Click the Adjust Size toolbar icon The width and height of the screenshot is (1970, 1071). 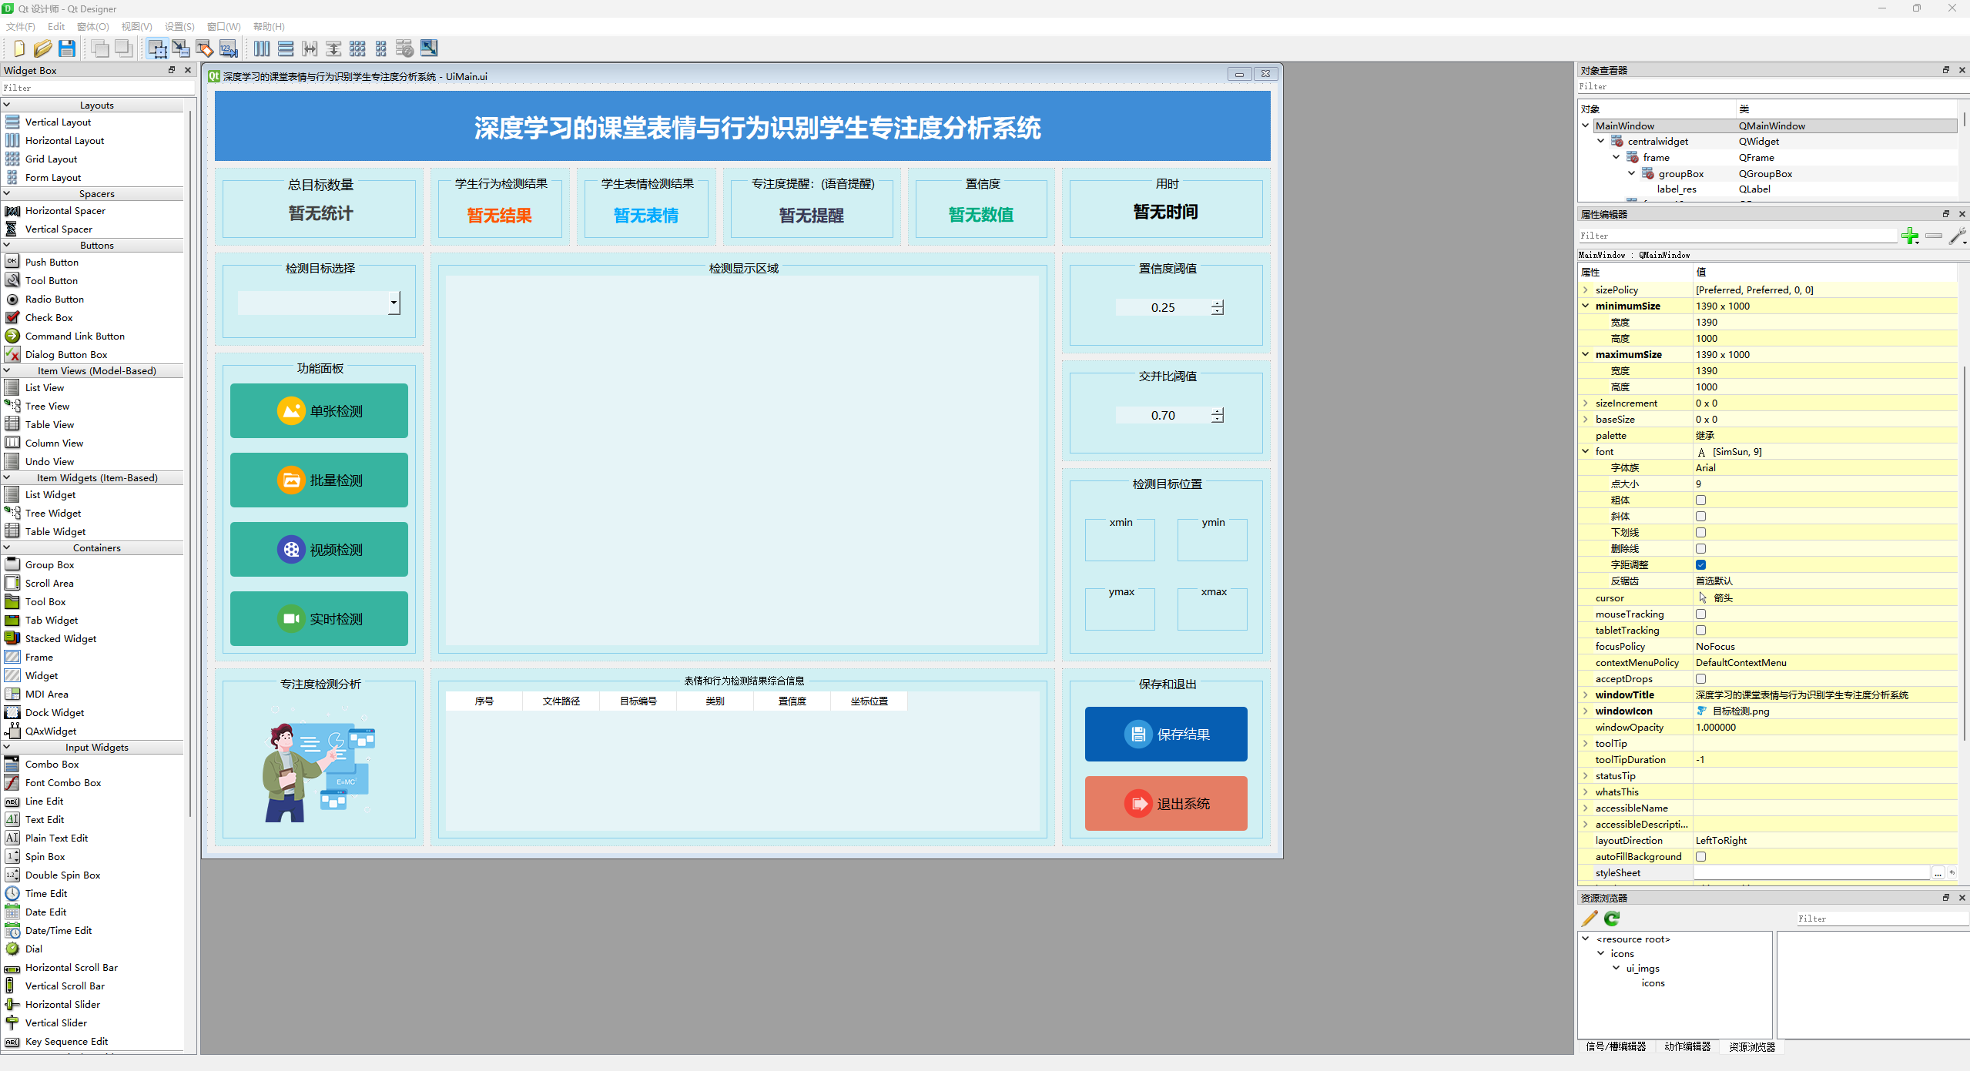[429, 49]
